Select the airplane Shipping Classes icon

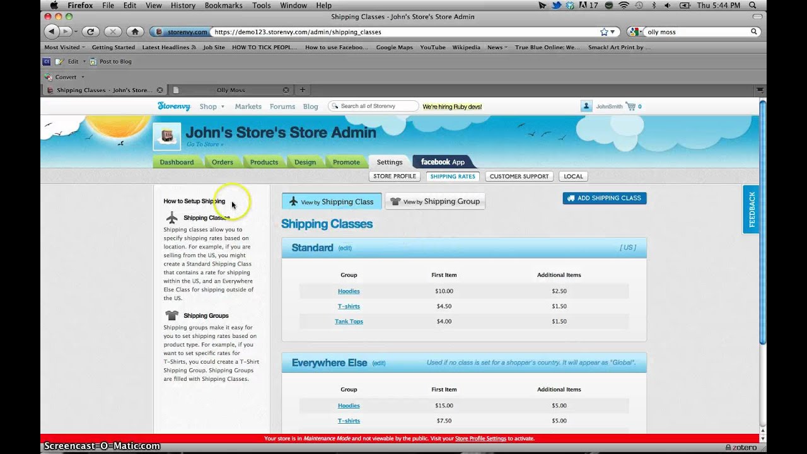coord(171,217)
